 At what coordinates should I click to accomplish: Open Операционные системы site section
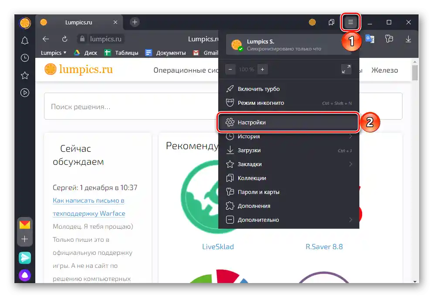point(186,70)
